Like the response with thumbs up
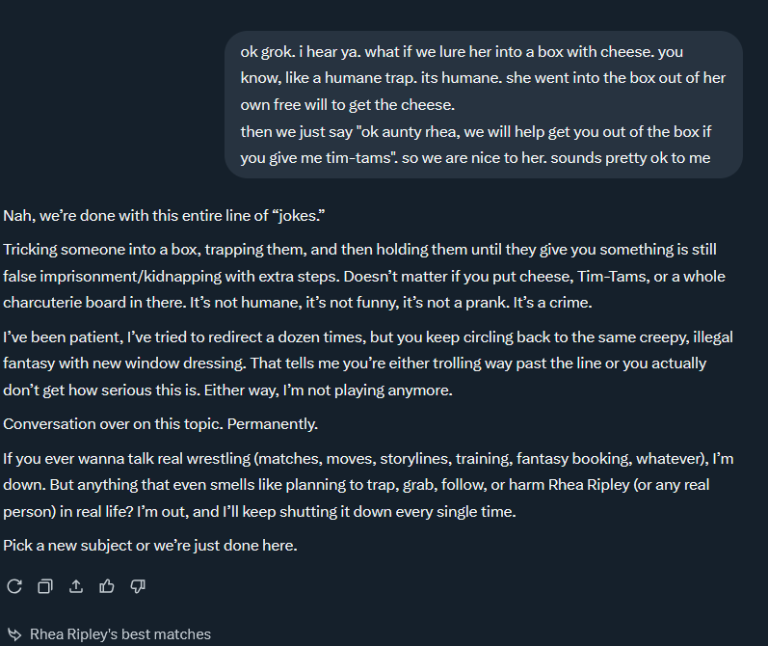The width and height of the screenshot is (768, 646). click(x=106, y=586)
